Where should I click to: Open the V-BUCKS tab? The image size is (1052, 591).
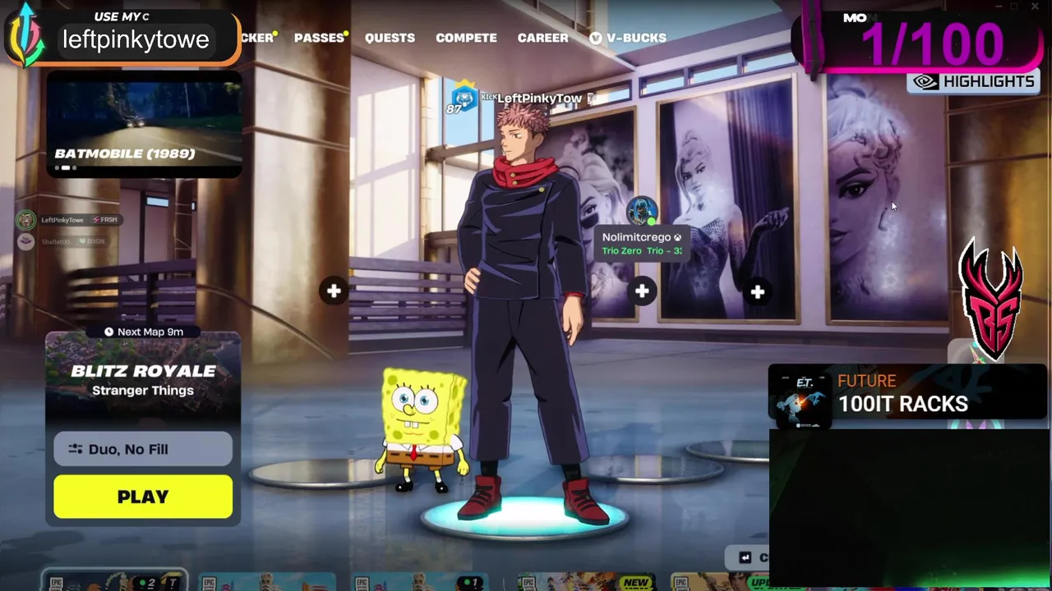[628, 38]
